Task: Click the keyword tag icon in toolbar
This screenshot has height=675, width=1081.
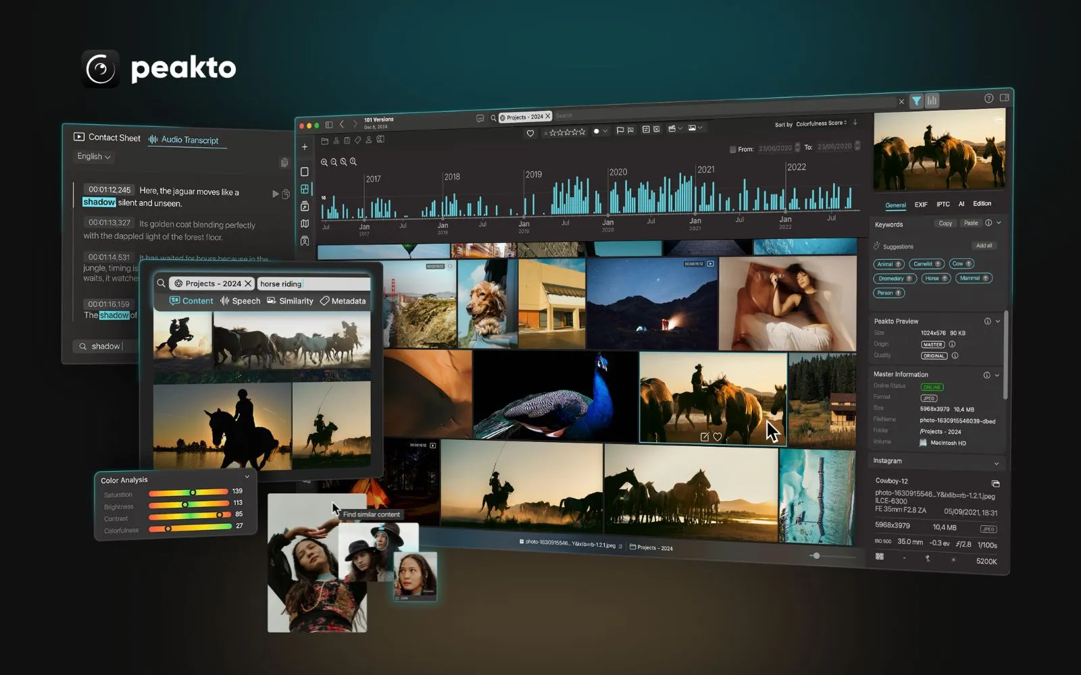Action: click(x=358, y=140)
